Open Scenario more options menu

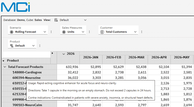(x=51, y=32)
